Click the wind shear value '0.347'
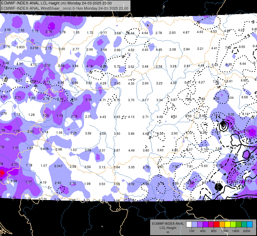This screenshot has width=257, height=236. pos(59,166)
